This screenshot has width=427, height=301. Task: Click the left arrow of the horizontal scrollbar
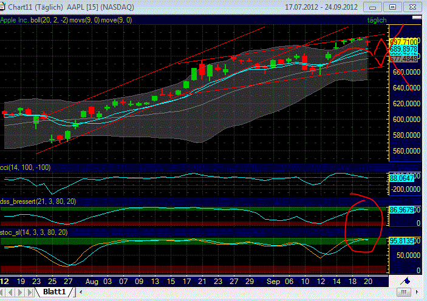[81, 293]
